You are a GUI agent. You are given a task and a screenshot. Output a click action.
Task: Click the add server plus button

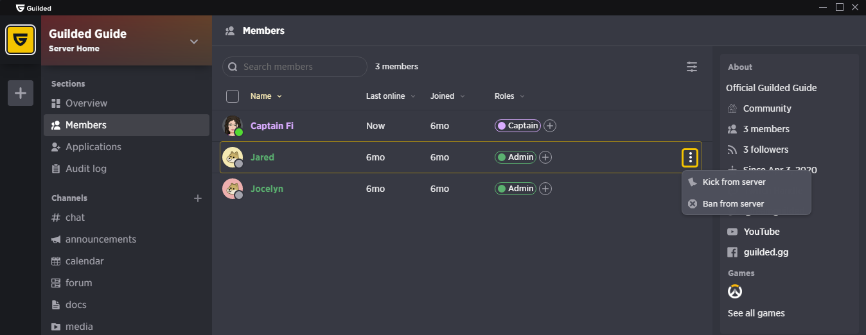(x=21, y=93)
